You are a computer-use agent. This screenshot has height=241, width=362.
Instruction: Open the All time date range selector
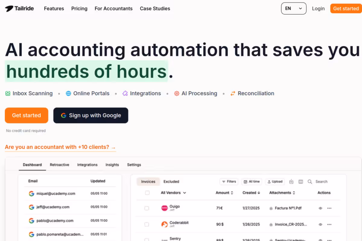pyautogui.click(x=252, y=182)
